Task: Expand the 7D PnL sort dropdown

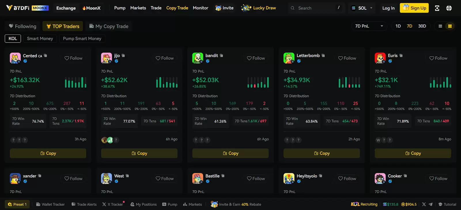Action: (x=369, y=26)
